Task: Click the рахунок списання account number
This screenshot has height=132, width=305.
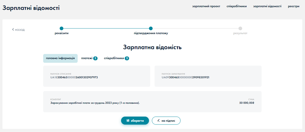Action: pyautogui.click(x=74, y=78)
